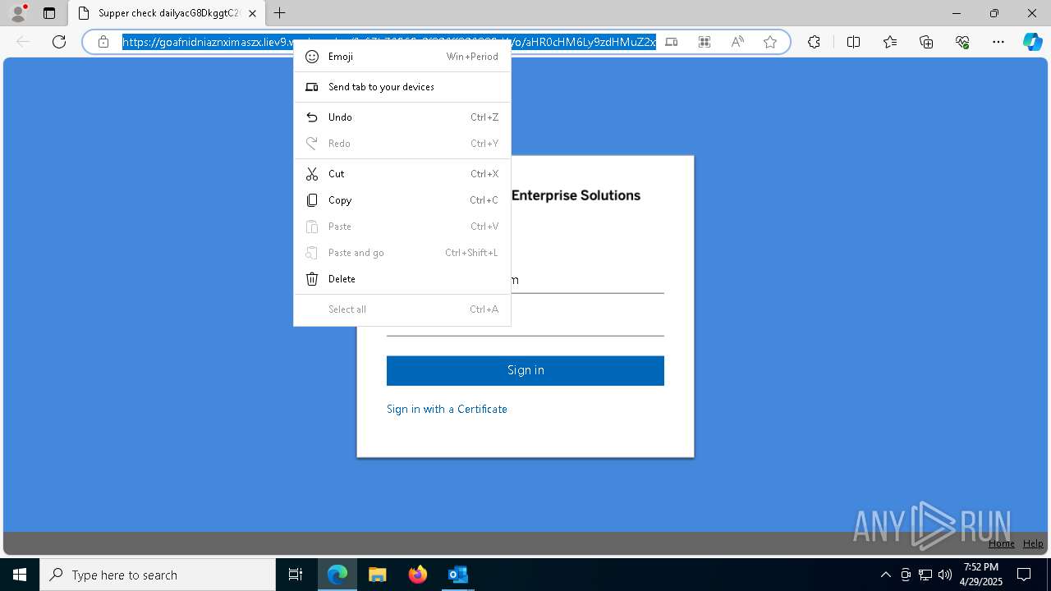This screenshot has height=591, width=1051.
Task: Open Outlook from taskbar
Action: coord(457,575)
